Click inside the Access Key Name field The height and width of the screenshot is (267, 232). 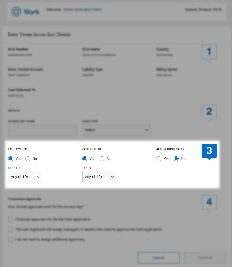tap(42, 130)
